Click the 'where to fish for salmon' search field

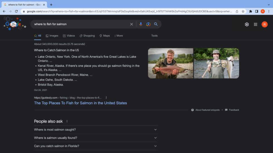coord(81,24)
